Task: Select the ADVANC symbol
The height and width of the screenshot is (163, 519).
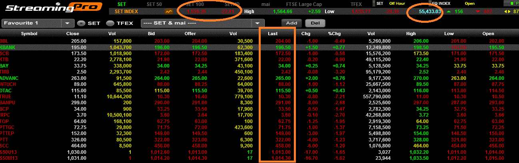Action: point(9,78)
